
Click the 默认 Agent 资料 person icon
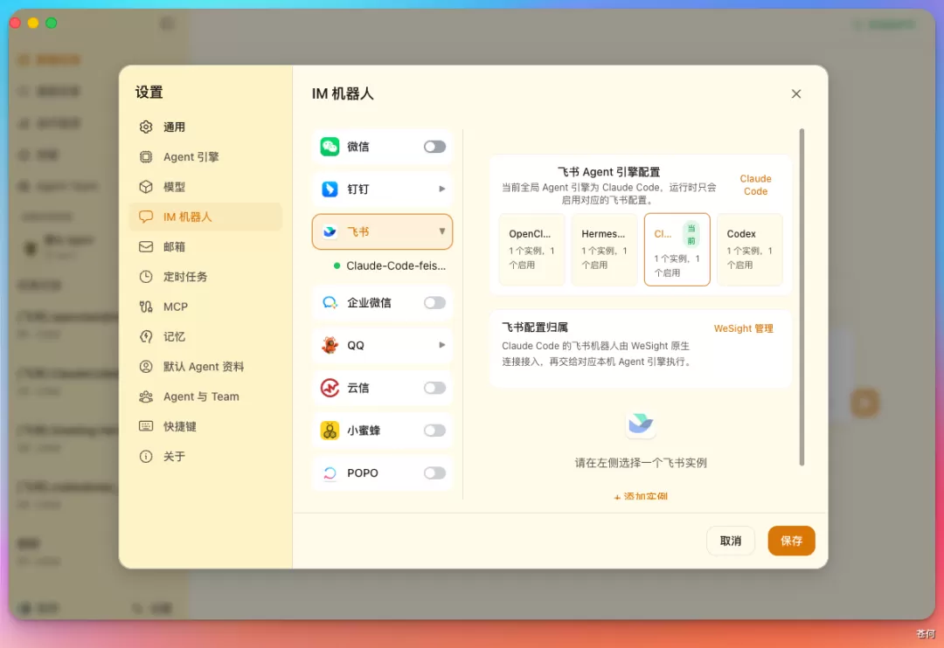pos(146,367)
